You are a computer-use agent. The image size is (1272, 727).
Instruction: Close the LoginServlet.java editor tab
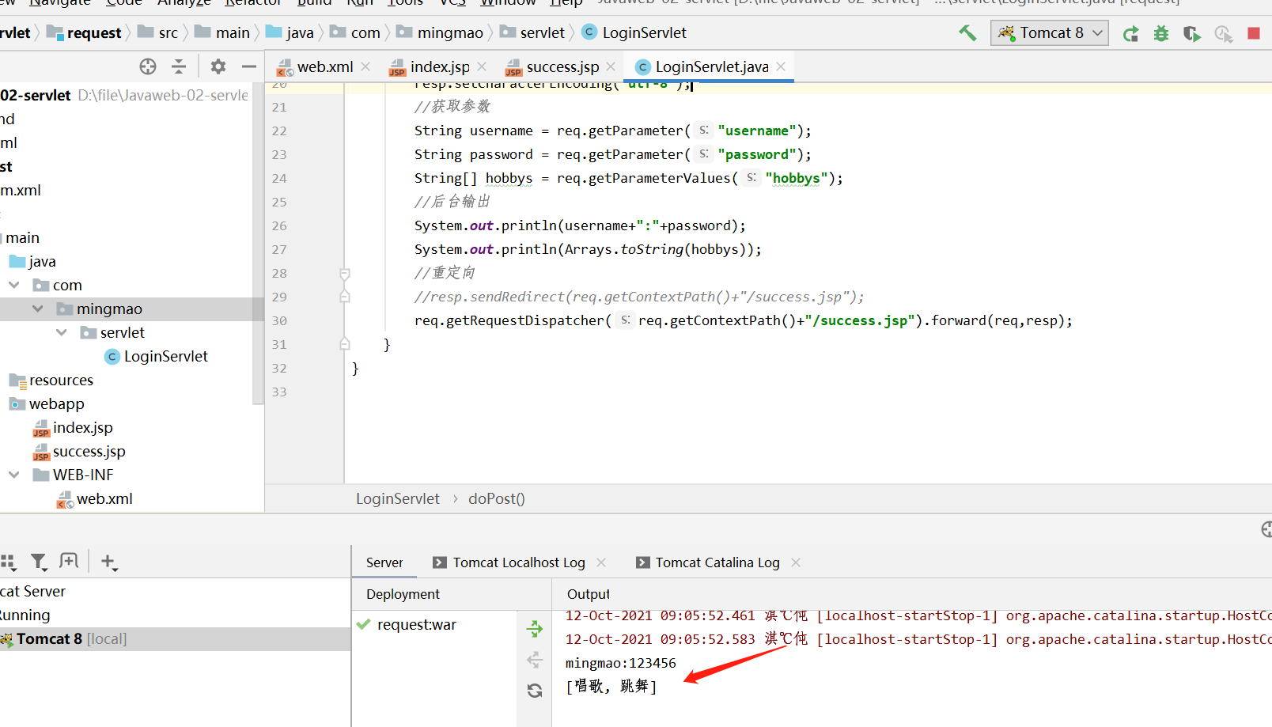pos(781,67)
